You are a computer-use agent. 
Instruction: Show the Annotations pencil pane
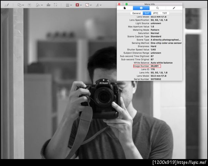tap(174, 8)
